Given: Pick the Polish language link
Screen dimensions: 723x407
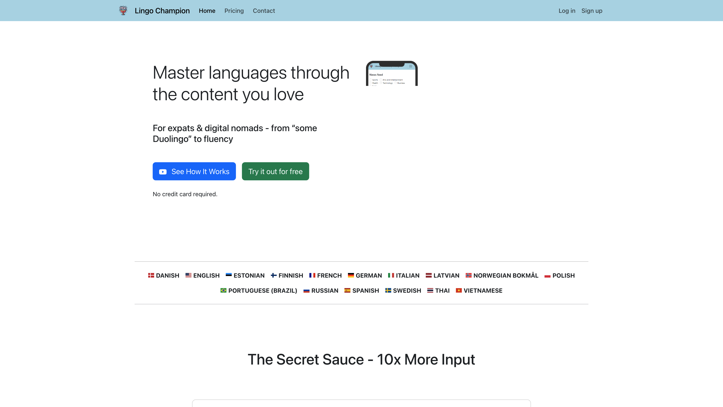Looking at the screenshot, I should tap(563, 275).
